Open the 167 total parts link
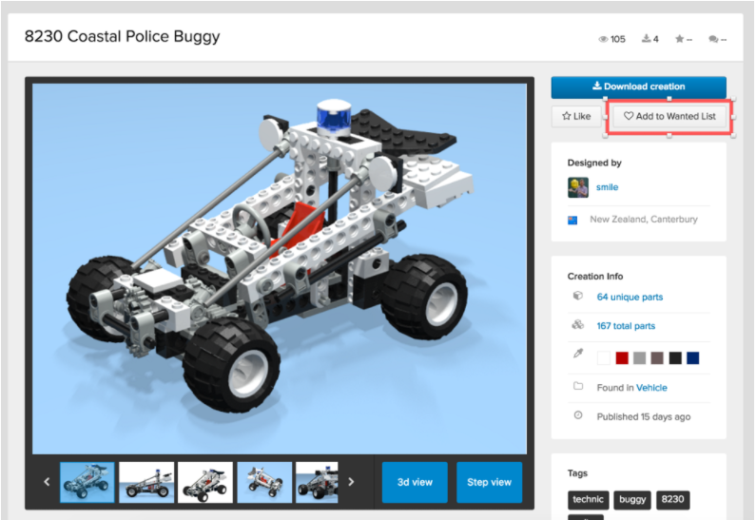Image resolution: width=756 pixels, height=520 pixels. 626,326
